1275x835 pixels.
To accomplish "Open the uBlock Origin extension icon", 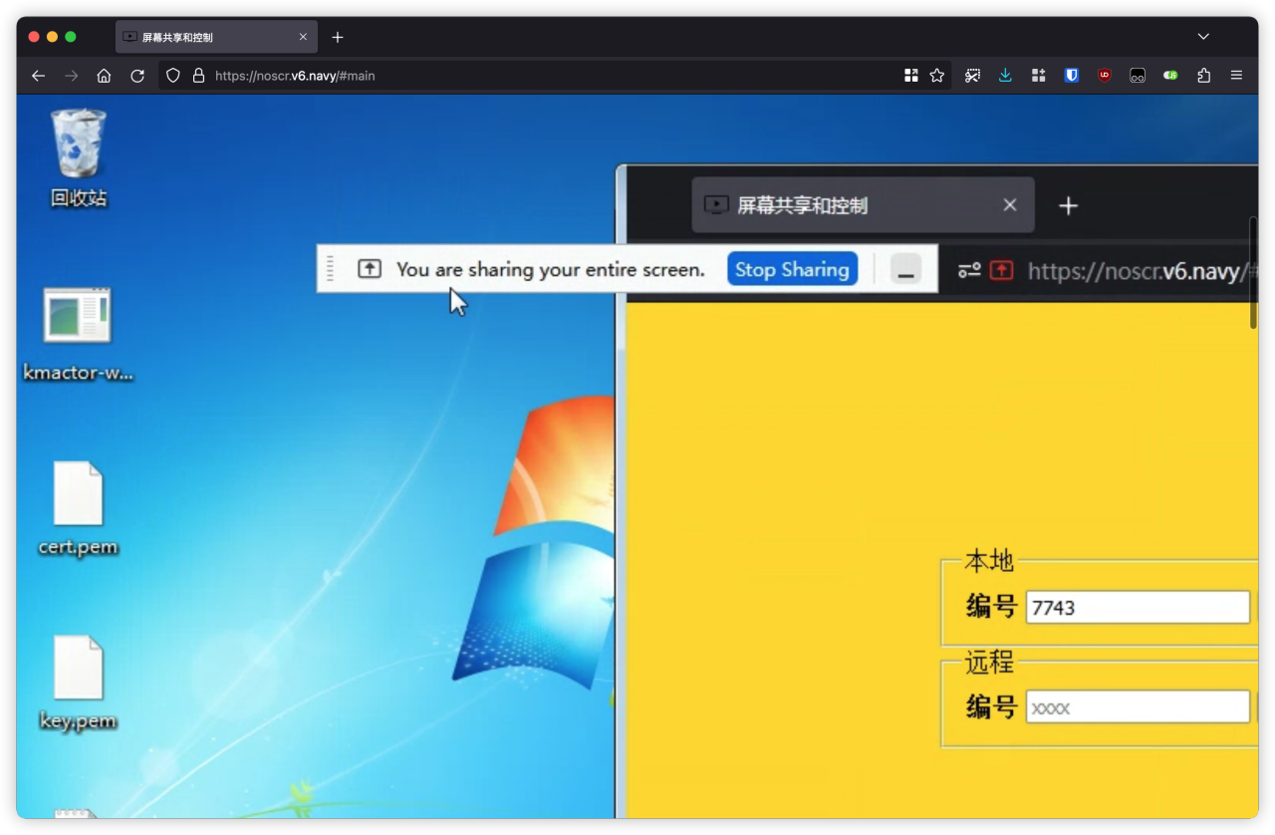I will 1105,76.
